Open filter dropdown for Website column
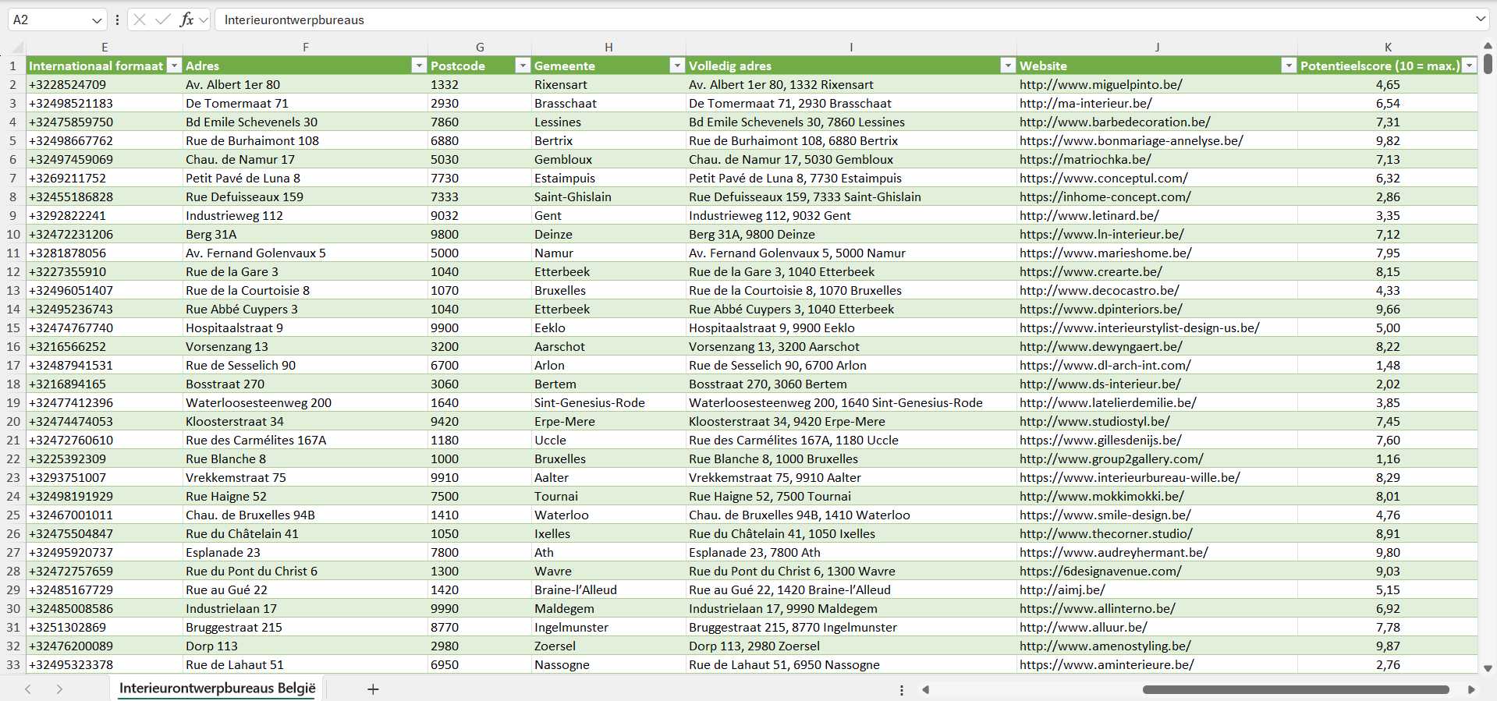Viewport: 1497px width, 701px height. click(1289, 65)
